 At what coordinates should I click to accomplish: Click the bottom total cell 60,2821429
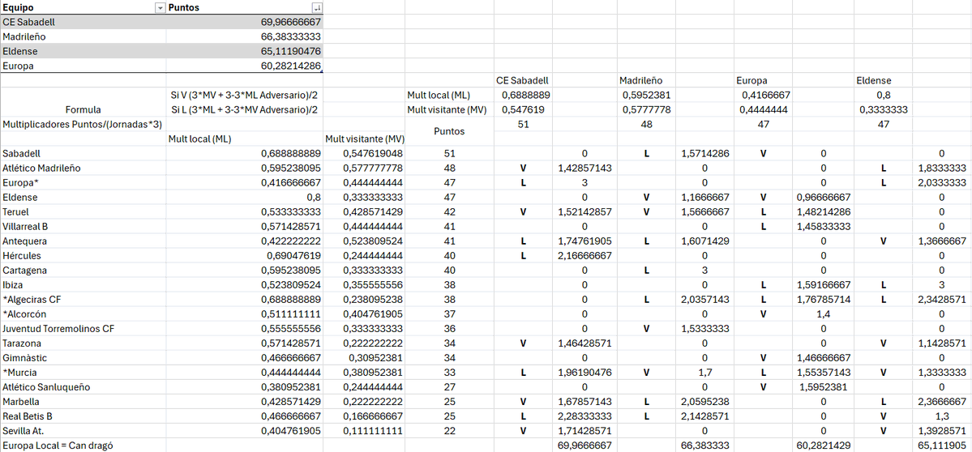(823, 446)
